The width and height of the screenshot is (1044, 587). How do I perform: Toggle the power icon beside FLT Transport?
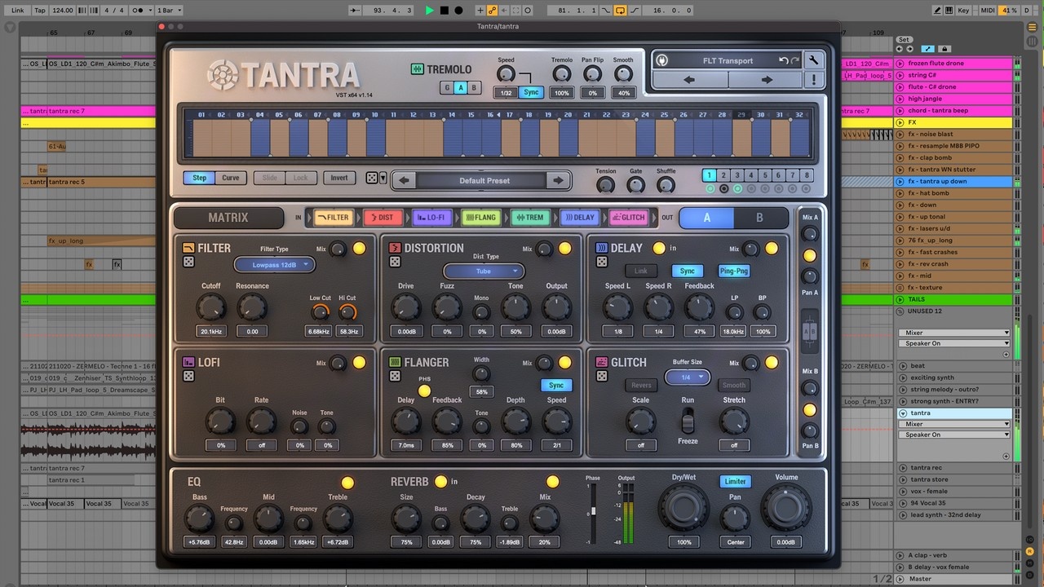click(x=662, y=60)
